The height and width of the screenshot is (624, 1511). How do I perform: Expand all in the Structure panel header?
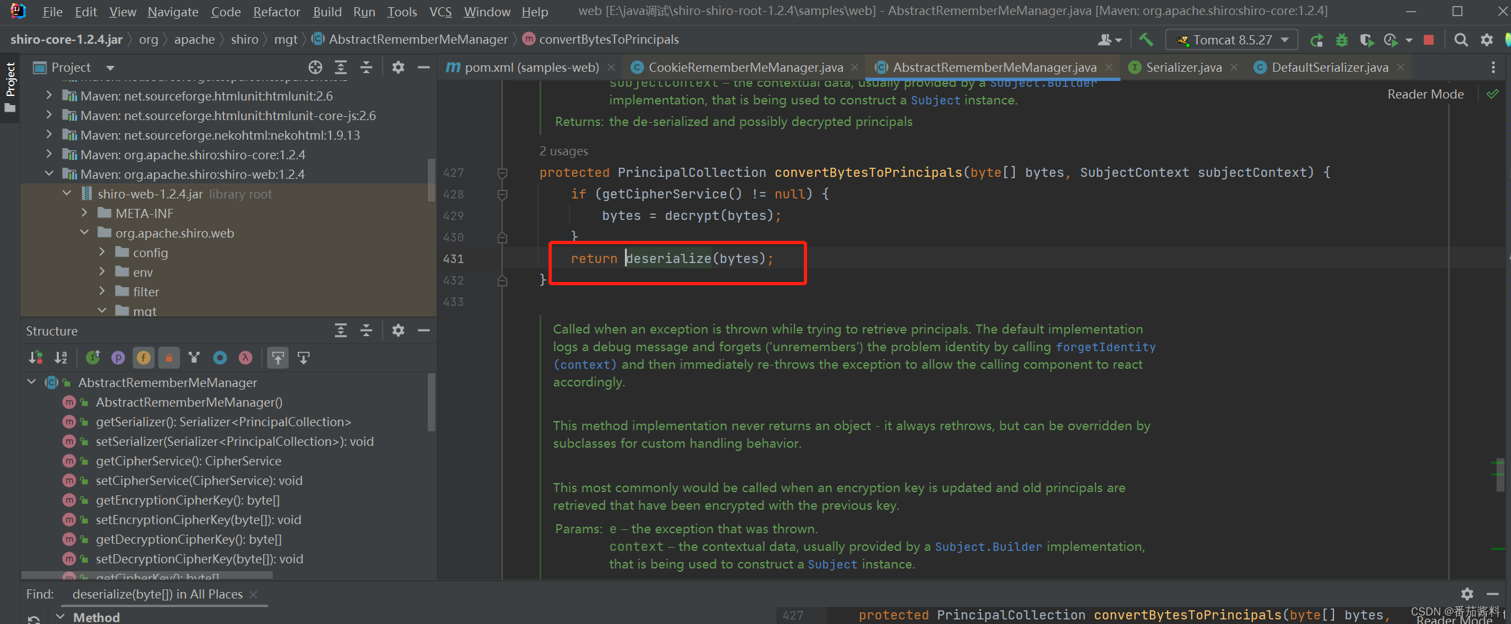[341, 331]
